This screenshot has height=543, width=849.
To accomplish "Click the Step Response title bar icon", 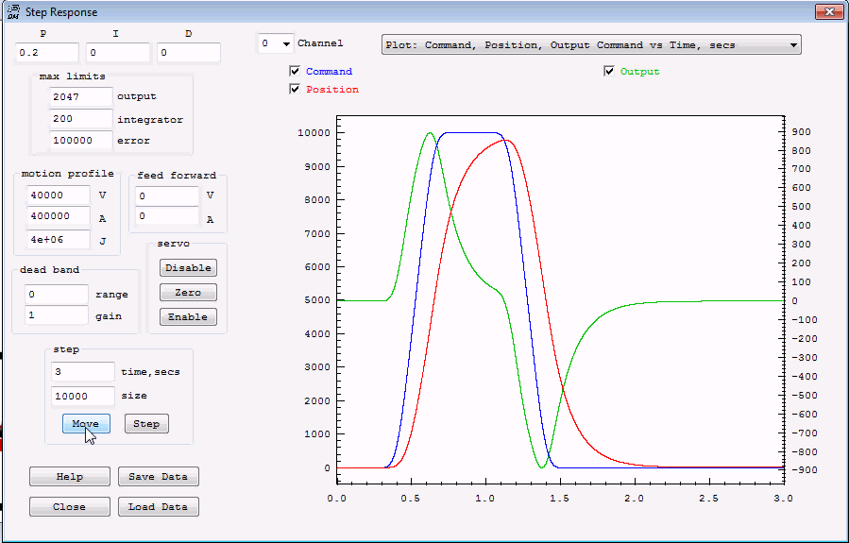I will click(13, 12).
